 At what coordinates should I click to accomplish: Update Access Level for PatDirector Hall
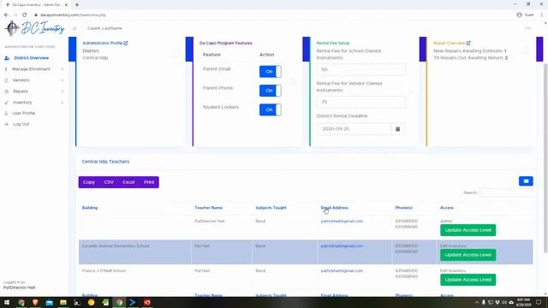[468, 230]
